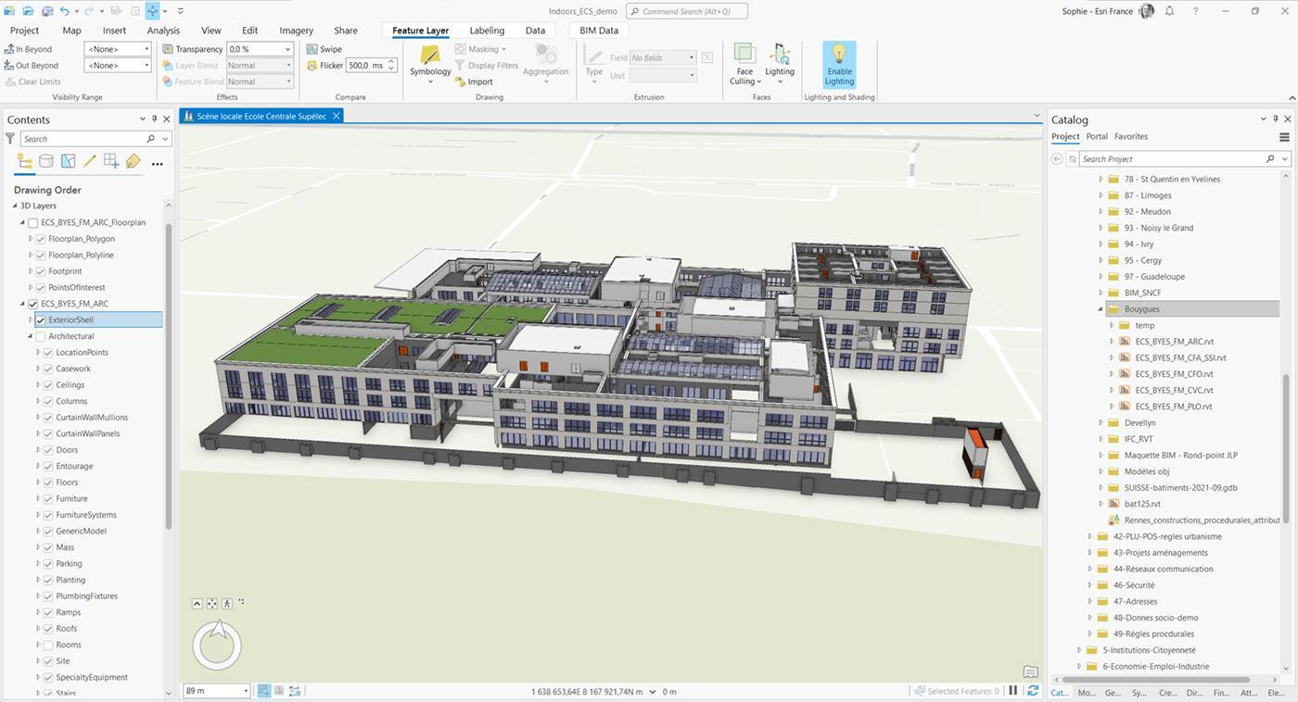Click the Import symbology button

474,81
